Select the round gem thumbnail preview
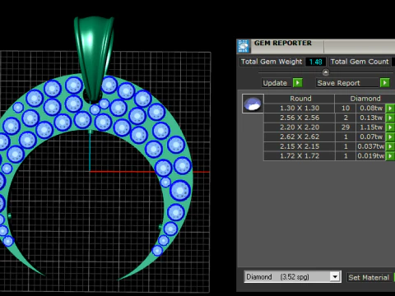The image size is (395, 296). pos(253,104)
